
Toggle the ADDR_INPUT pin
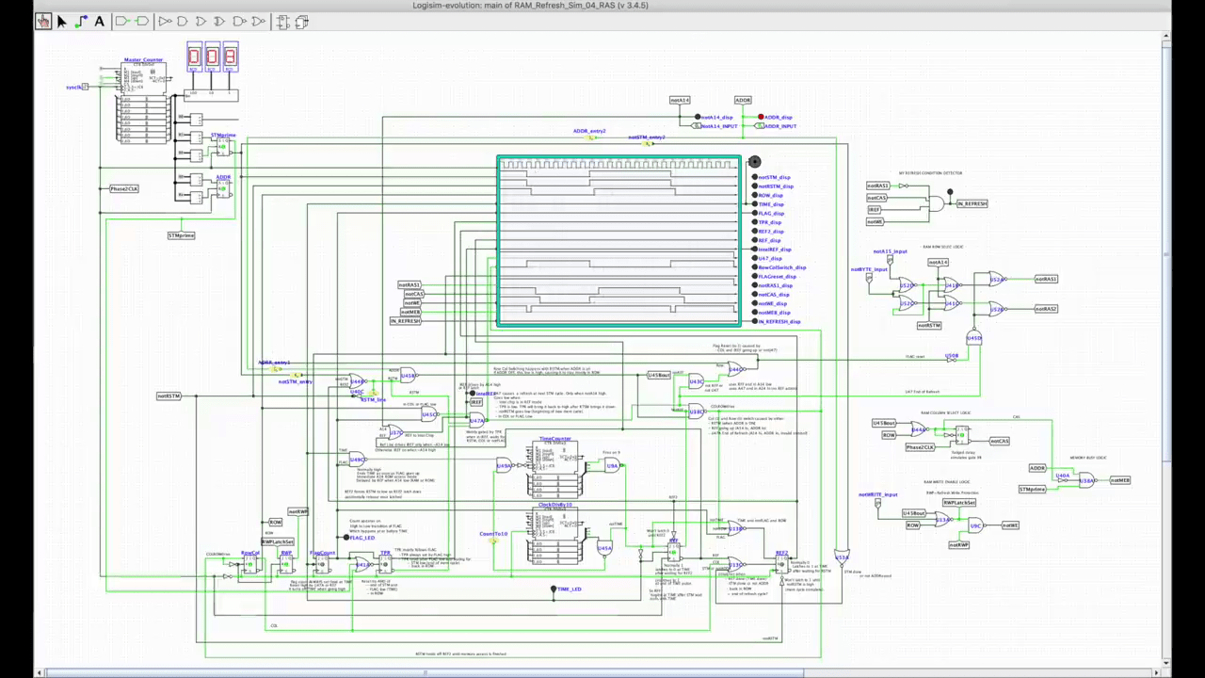tap(761, 126)
